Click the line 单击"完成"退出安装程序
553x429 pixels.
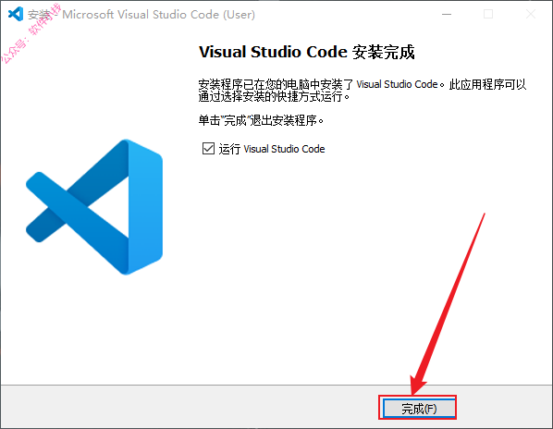[x=261, y=120]
